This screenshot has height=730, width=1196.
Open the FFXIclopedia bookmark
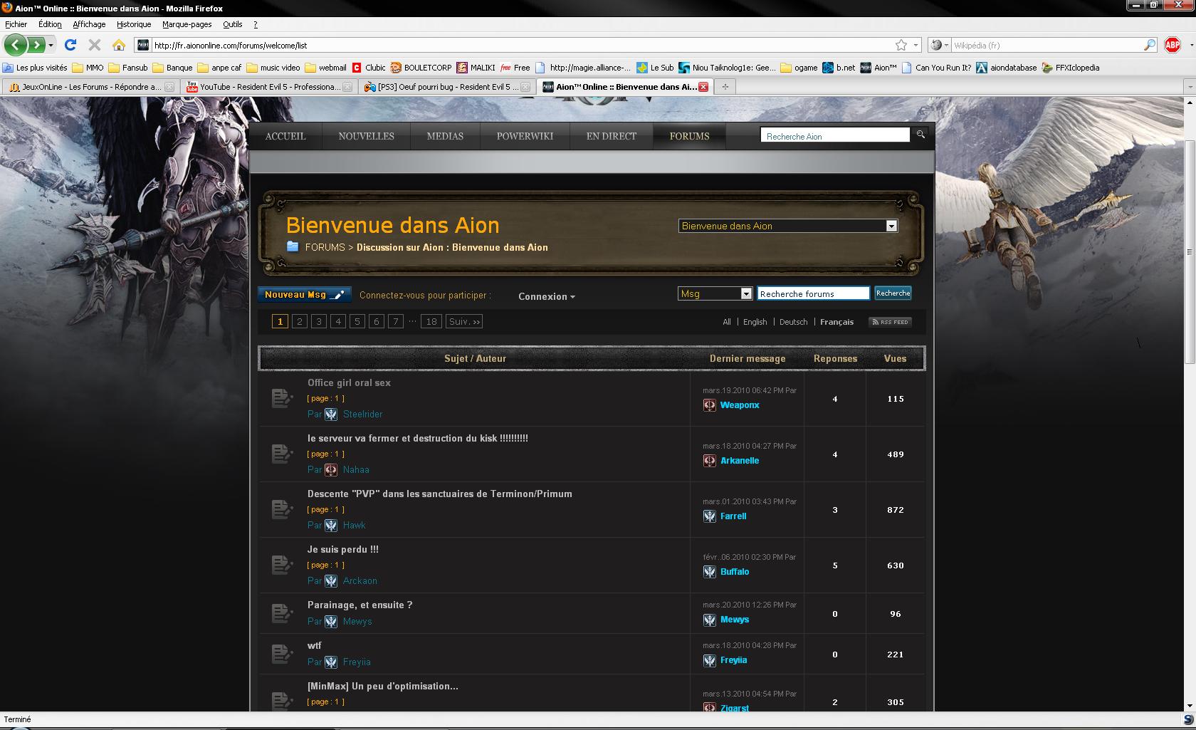click(x=1071, y=68)
